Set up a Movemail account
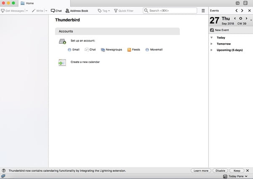 (154, 50)
